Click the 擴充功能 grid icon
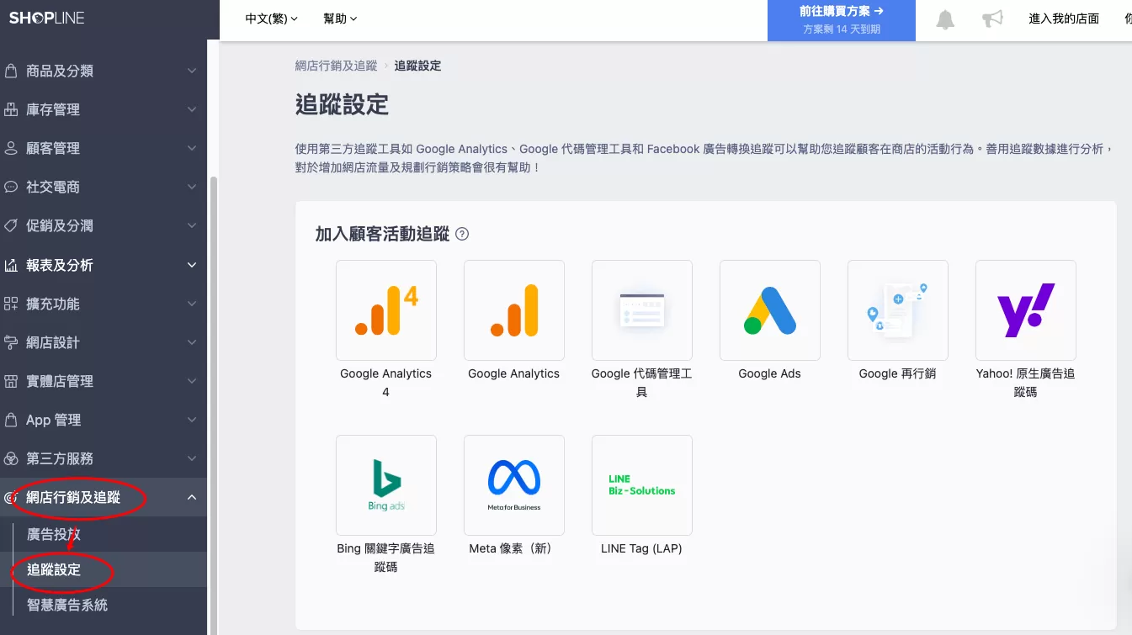 11,304
